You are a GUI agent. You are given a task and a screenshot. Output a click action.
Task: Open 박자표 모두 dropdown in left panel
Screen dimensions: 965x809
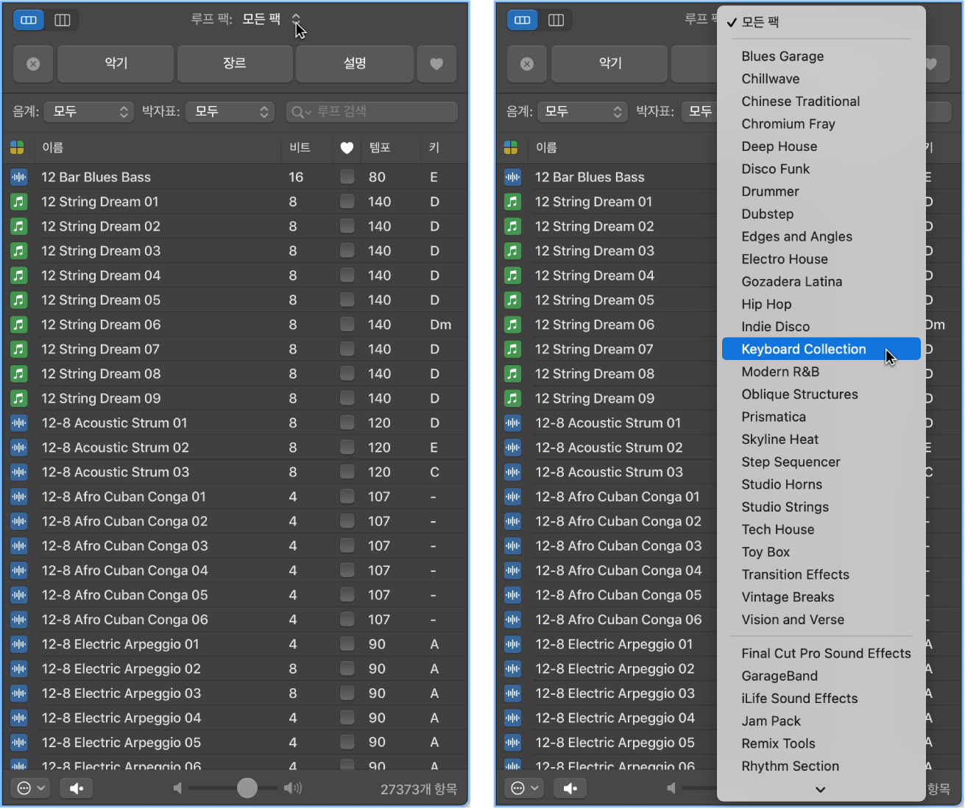pyautogui.click(x=230, y=112)
